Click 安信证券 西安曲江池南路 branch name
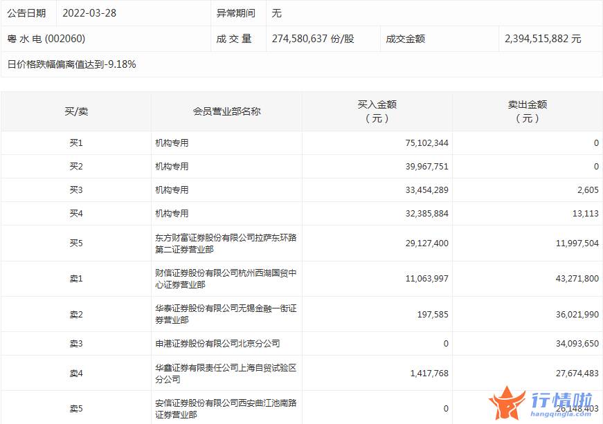Image resolution: width=603 pixels, height=424 pixels. point(226,409)
